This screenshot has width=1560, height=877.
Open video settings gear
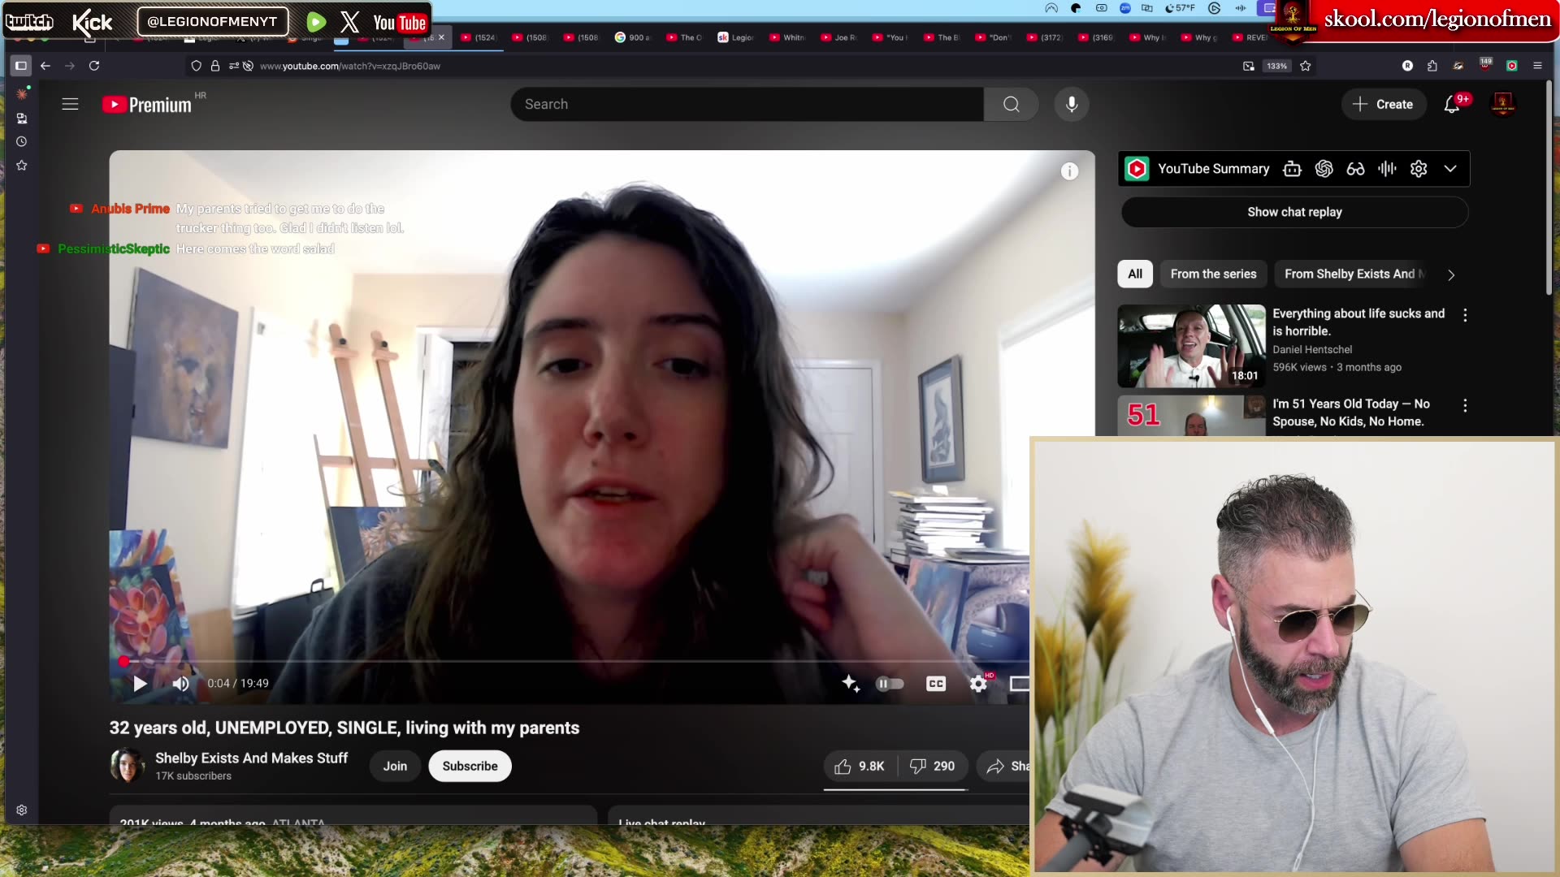click(978, 684)
